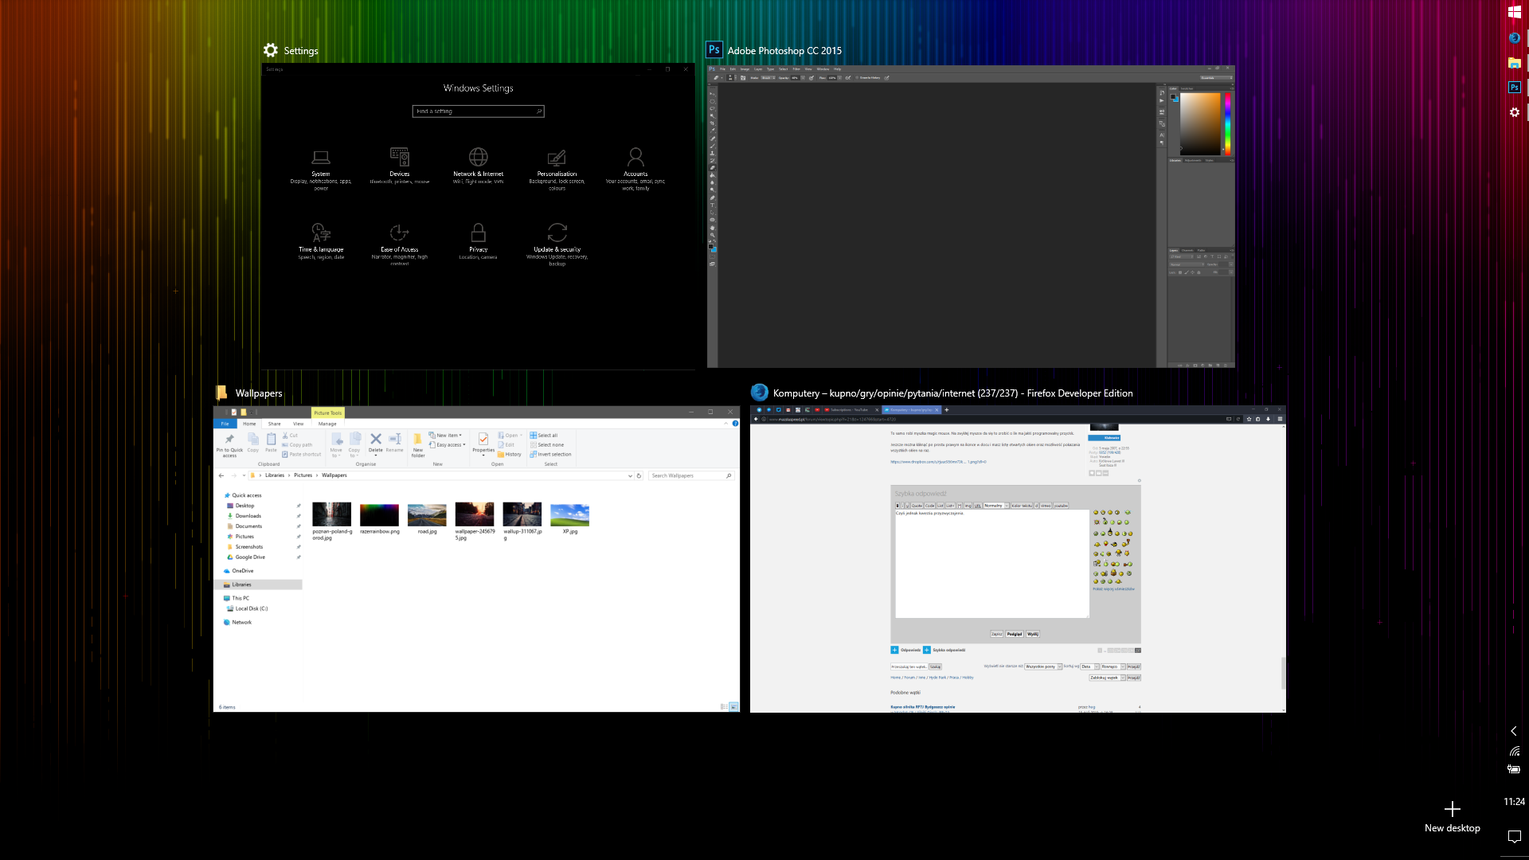Click the battery status tray icon
This screenshot has height=860, width=1529.
pyautogui.click(x=1514, y=769)
